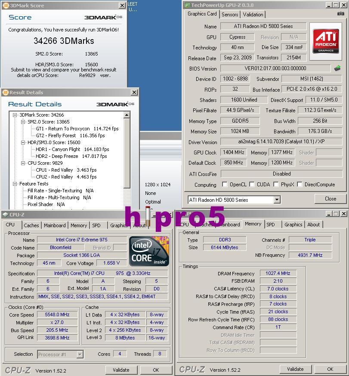The height and width of the screenshot is (376, 349).
Task: Click the BIOS save chip icon in GPU-Z
Action: (337, 68)
